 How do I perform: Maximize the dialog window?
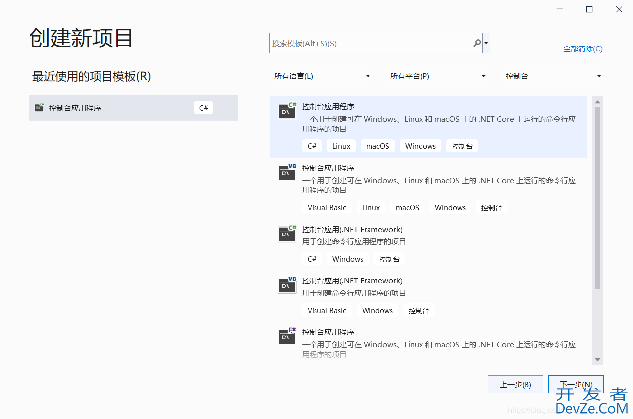[x=589, y=9]
